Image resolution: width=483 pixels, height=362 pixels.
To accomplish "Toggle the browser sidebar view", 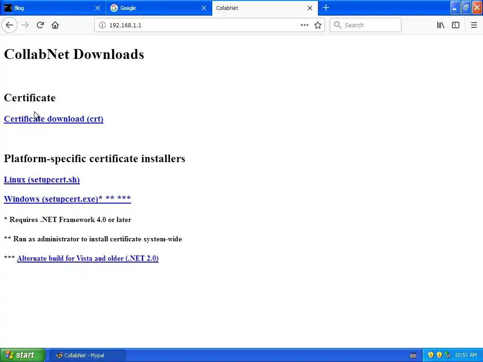I will tap(456, 25).
